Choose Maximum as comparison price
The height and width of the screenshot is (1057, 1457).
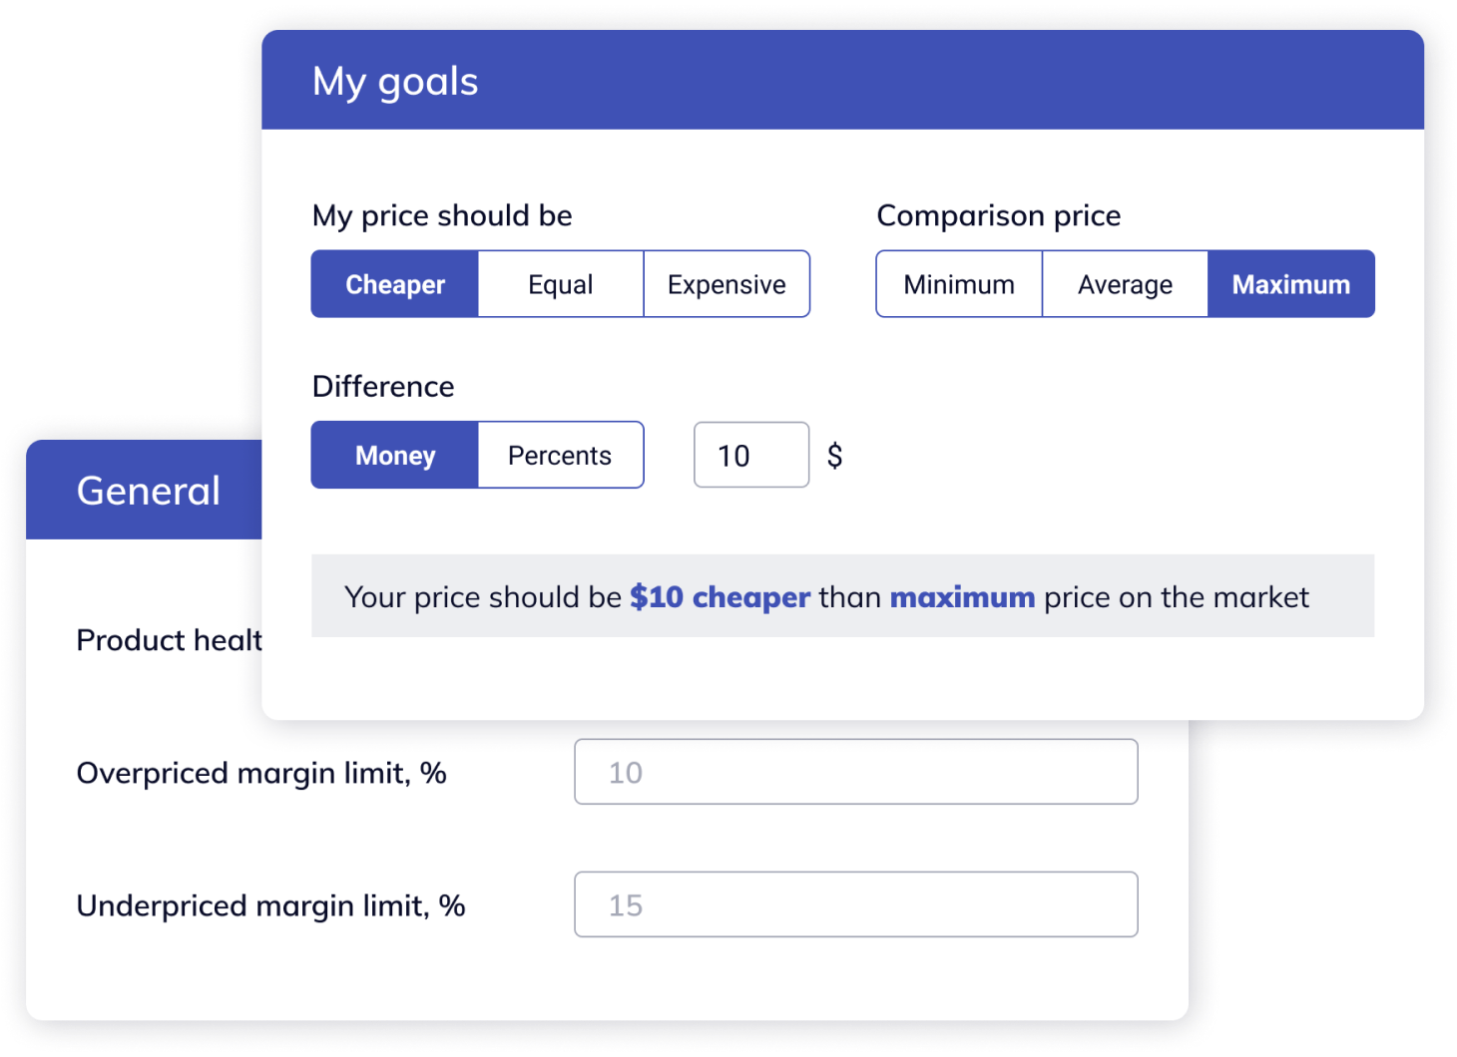pyautogui.click(x=1290, y=284)
